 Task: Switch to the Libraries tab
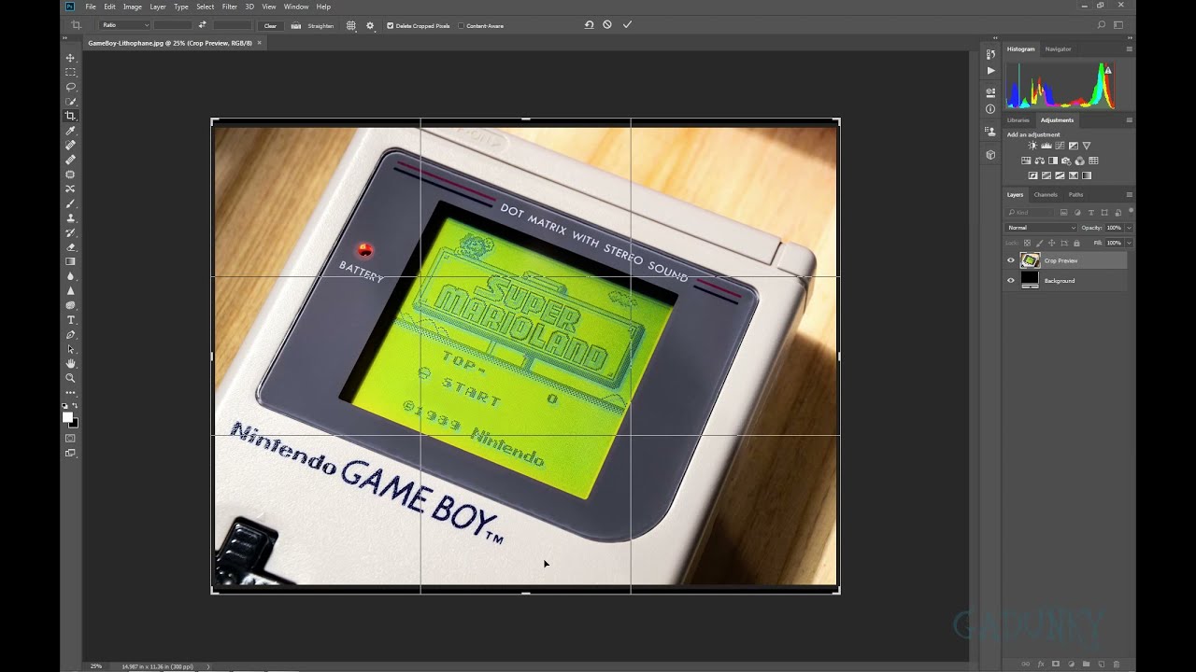coord(1018,119)
